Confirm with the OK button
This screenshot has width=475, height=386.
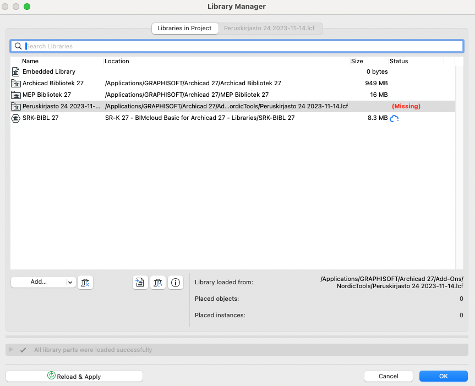coord(443,376)
